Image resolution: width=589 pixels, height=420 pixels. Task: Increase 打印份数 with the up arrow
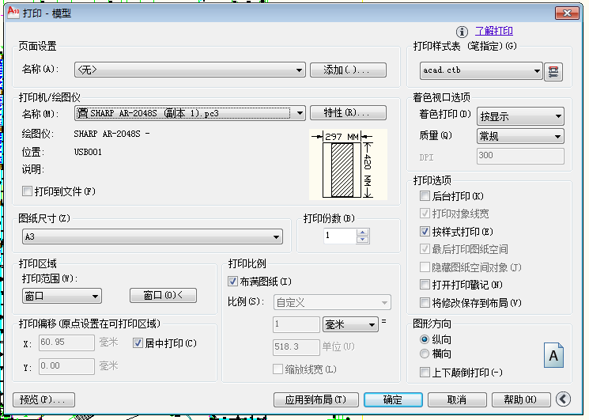362,233
